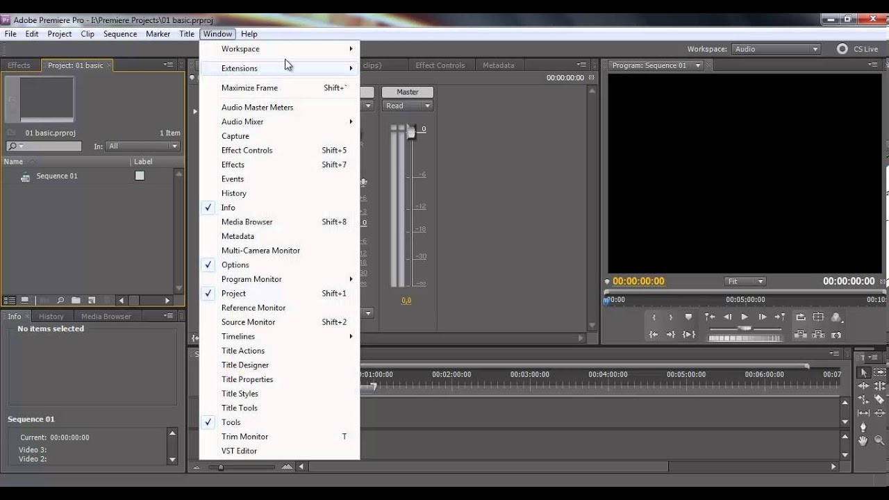Click Play In to Out button
Screen dimensions: 889x500
688,335
